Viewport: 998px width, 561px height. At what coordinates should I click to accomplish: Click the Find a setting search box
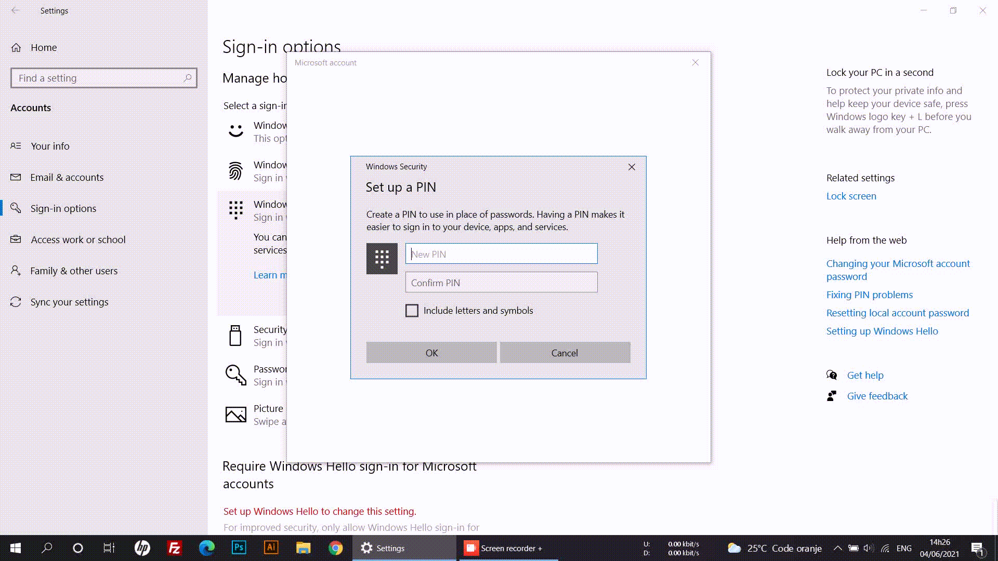pyautogui.click(x=103, y=77)
